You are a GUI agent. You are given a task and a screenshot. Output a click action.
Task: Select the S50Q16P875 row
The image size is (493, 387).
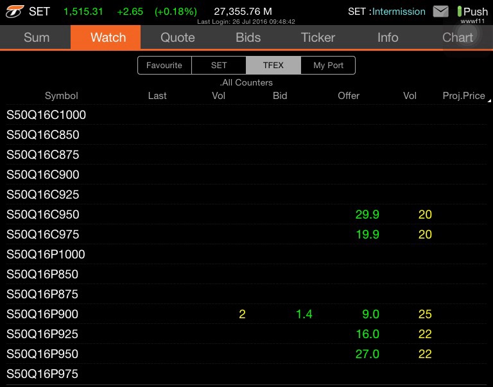tap(246, 294)
